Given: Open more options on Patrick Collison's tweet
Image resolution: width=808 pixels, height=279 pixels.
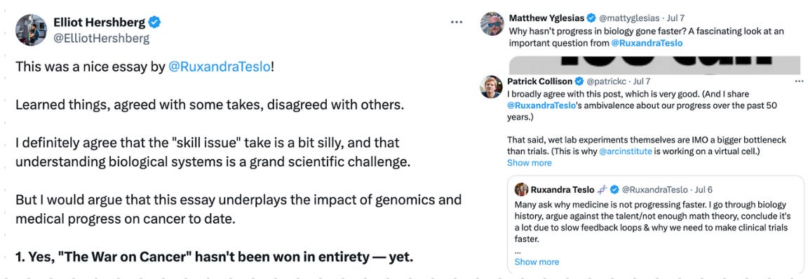Looking at the screenshot, I should pos(800,81).
